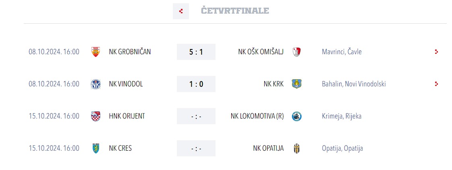
Task: Open the 5 : 1 match score
Action: click(196, 52)
